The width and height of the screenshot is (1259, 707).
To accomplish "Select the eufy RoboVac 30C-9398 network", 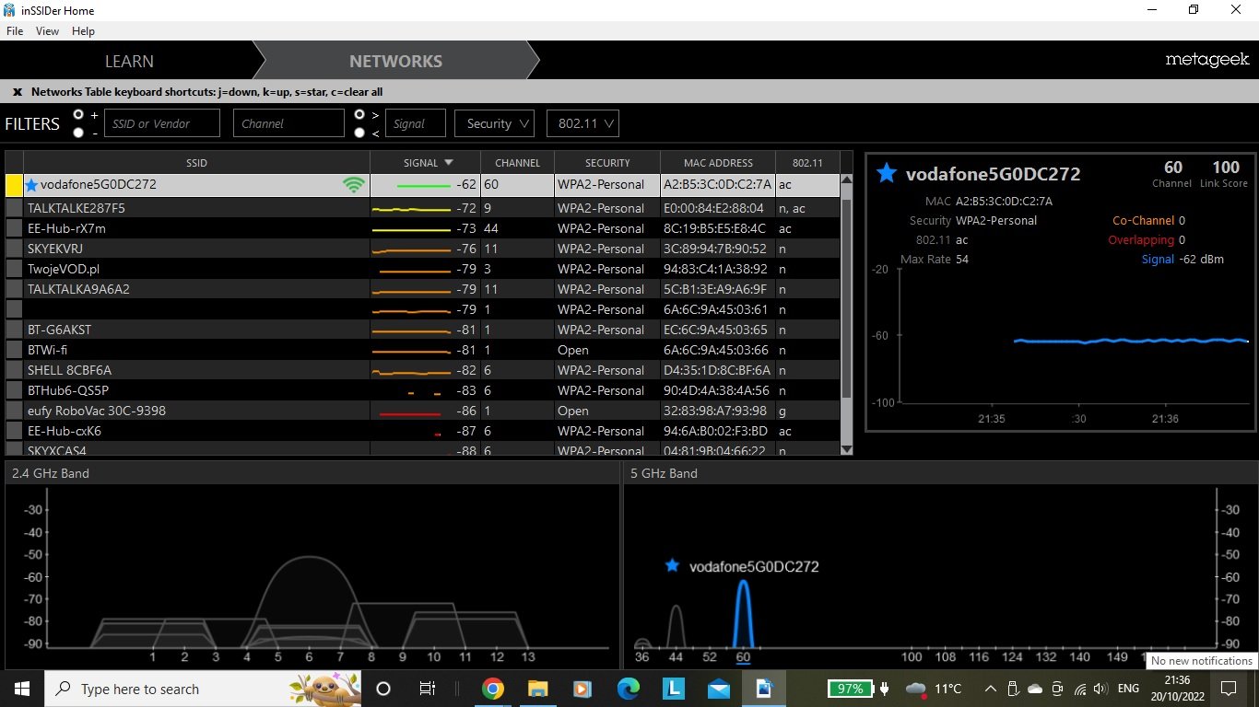I will pos(423,411).
